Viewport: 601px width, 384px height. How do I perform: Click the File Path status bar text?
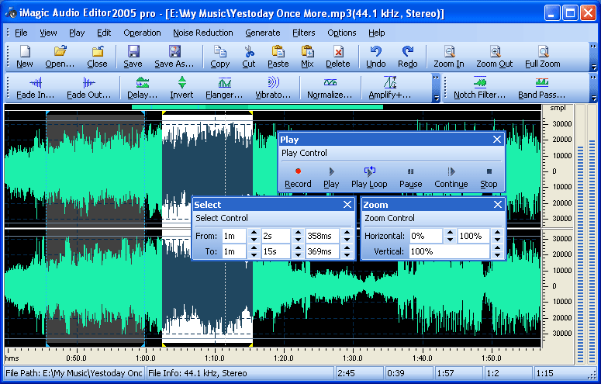pyautogui.click(x=74, y=373)
